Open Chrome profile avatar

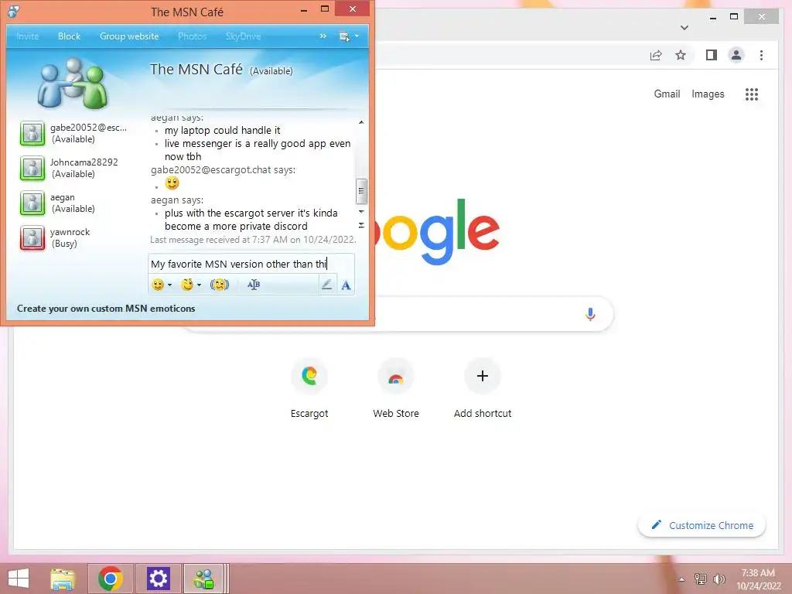(x=736, y=55)
